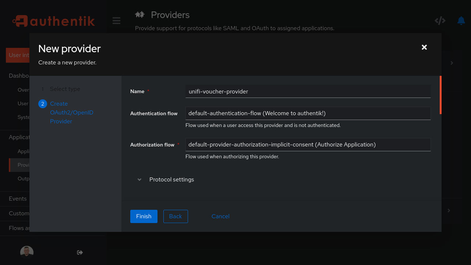Click the authentik logo
The height and width of the screenshot is (265, 471).
pyautogui.click(x=53, y=21)
